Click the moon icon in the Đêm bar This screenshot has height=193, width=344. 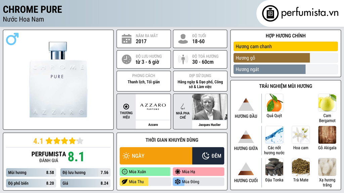tap(206, 156)
